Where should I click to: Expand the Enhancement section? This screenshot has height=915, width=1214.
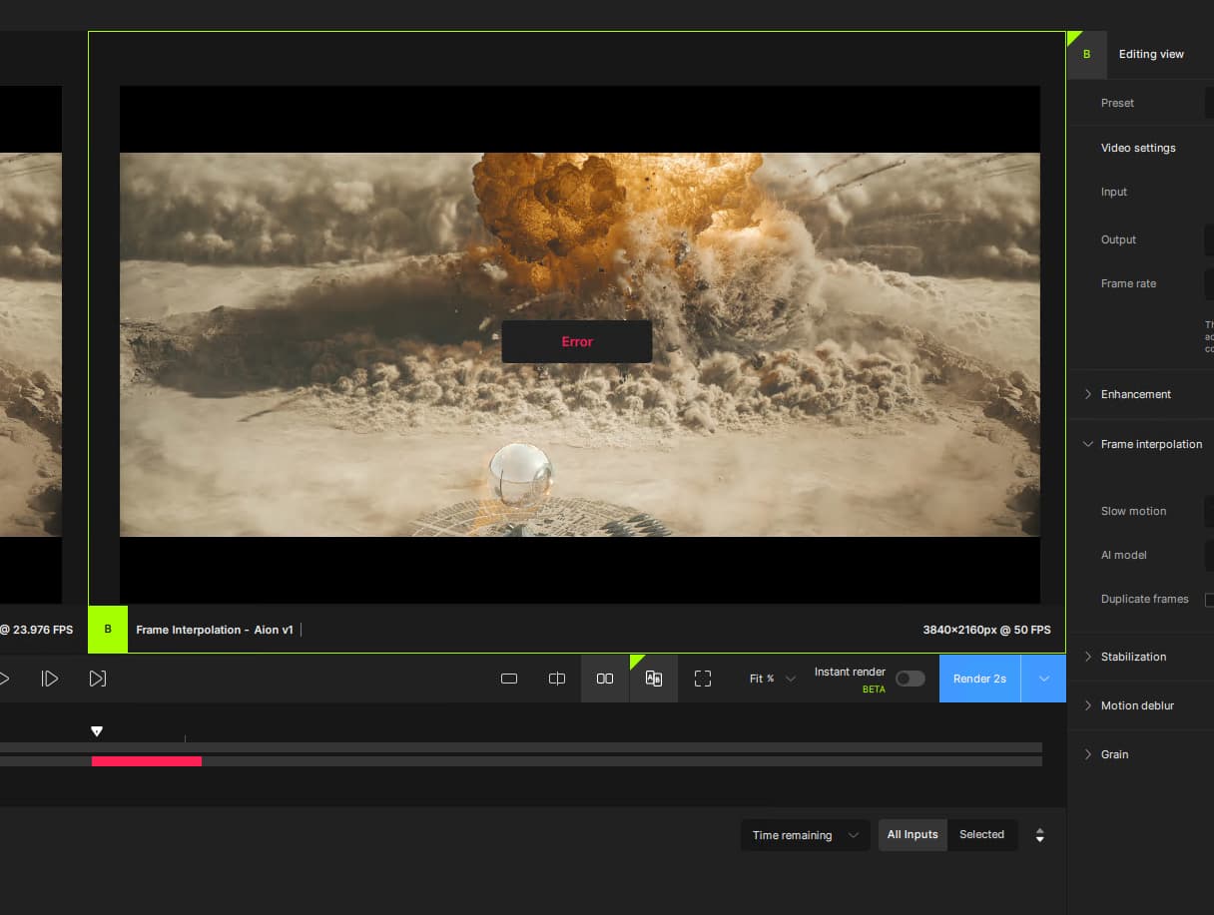click(1135, 394)
